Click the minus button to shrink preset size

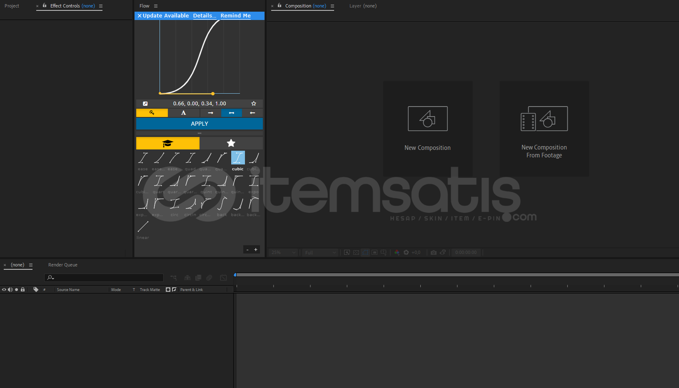[x=247, y=250]
